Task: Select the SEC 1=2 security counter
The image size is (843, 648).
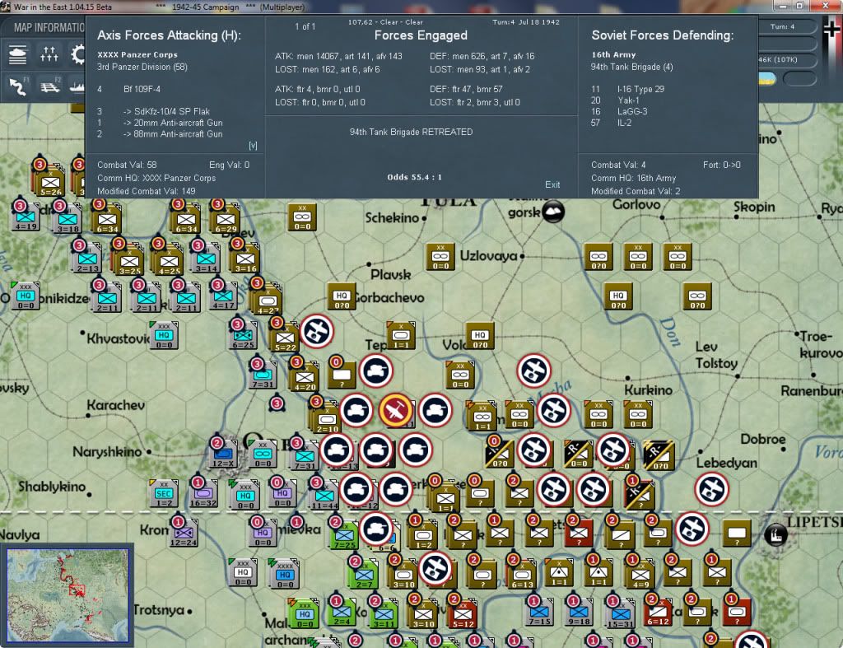Action: click(x=164, y=495)
